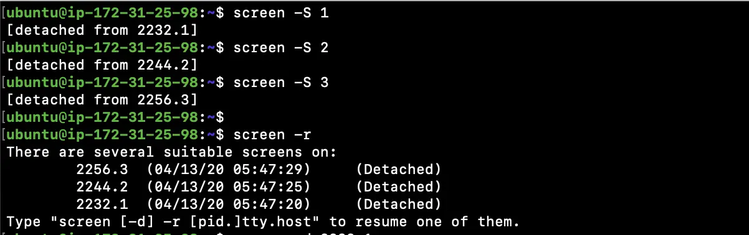The height and width of the screenshot is (235, 749).
Task: Click the 'Type "screen [-d] -r' hint line
Action: 263,221
